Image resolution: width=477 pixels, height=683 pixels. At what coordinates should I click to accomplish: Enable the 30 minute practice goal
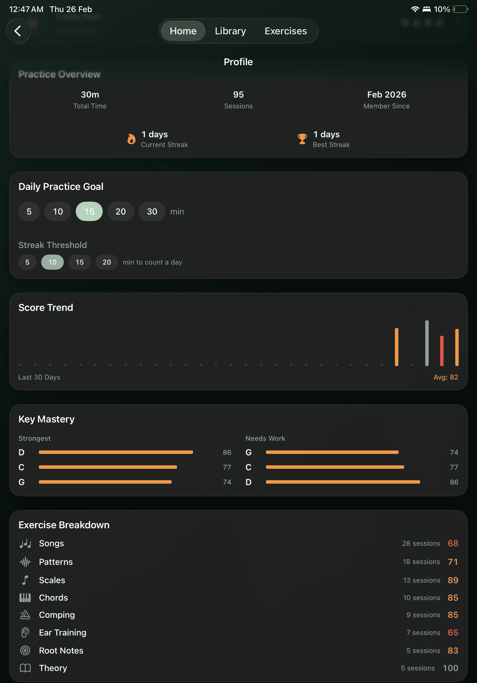point(152,211)
